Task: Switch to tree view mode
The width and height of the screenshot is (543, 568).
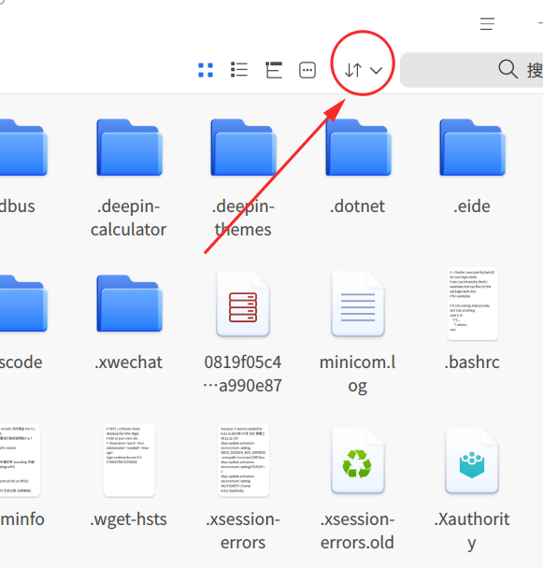Action: coord(274,70)
